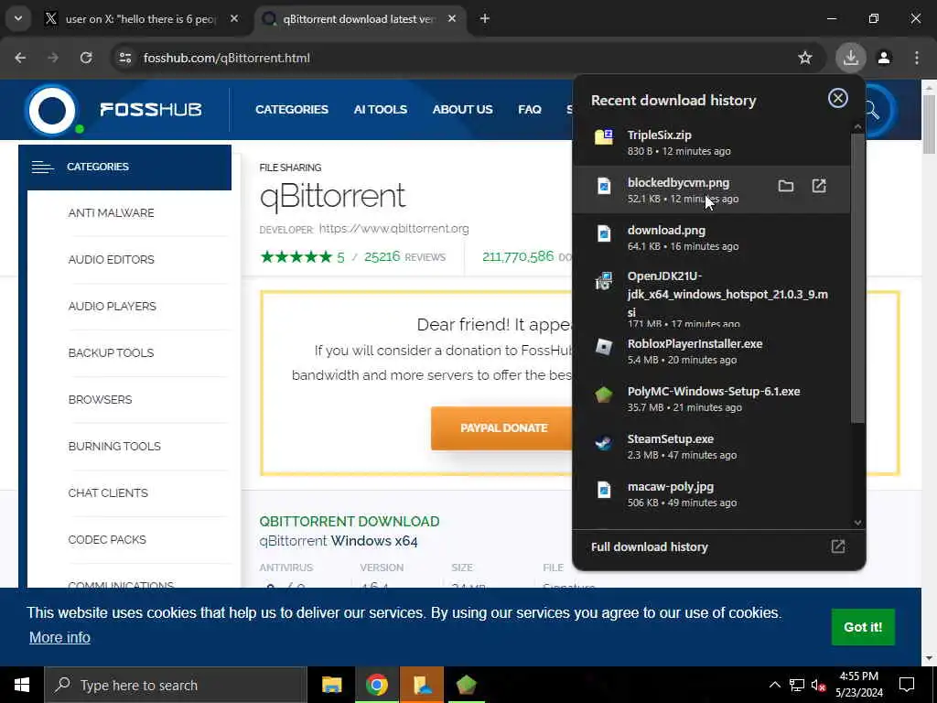Select ANTI MALWARE category
The width and height of the screenshot is (937, 703).
coord(111,212)
